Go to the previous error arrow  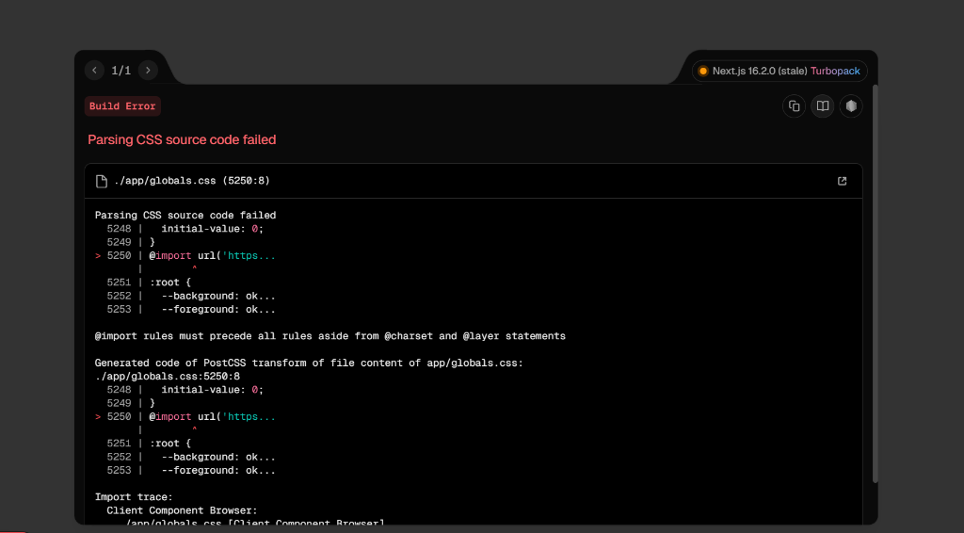(95, 70)
